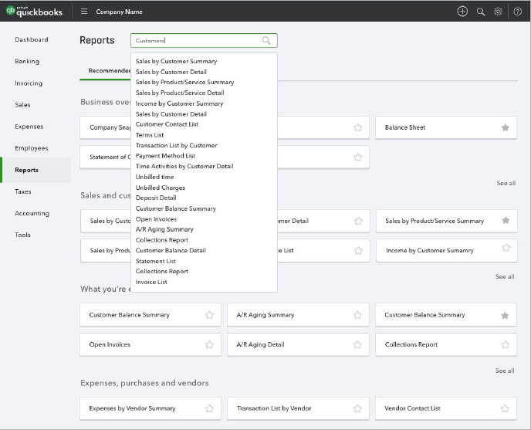
Task: Click in the Reports search field
Action: (x=204, y=41)
